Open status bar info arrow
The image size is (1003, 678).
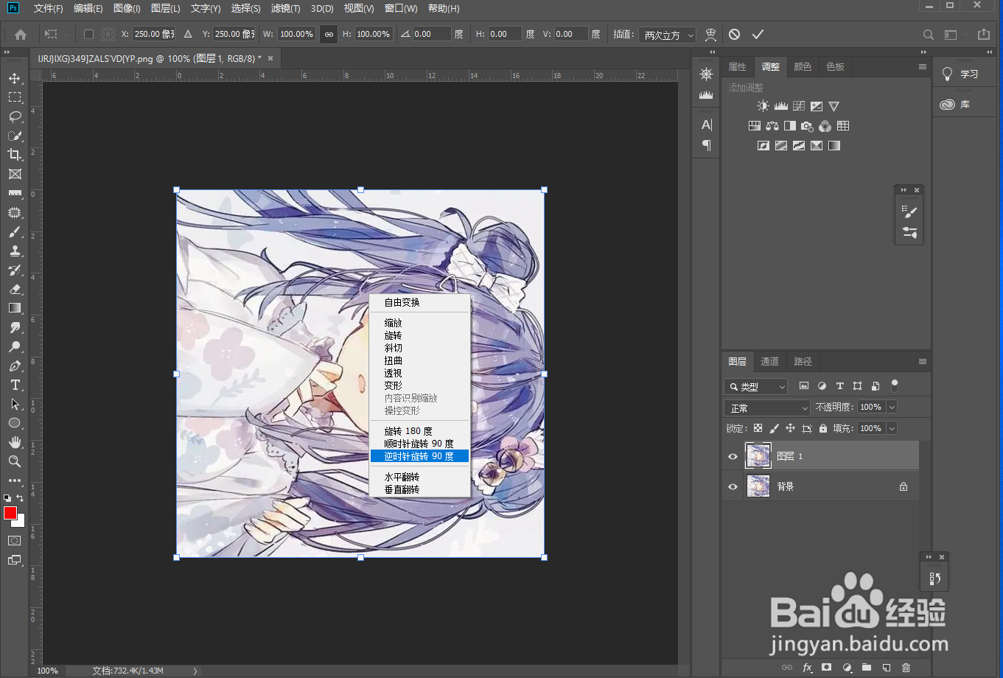point(195,671)
